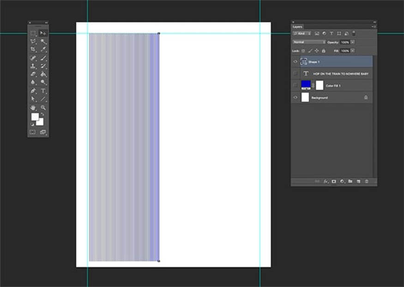Add a layer style with fx button
This screenshot has height=287, width=404.
pyautogui.click(x=326, y=181)
